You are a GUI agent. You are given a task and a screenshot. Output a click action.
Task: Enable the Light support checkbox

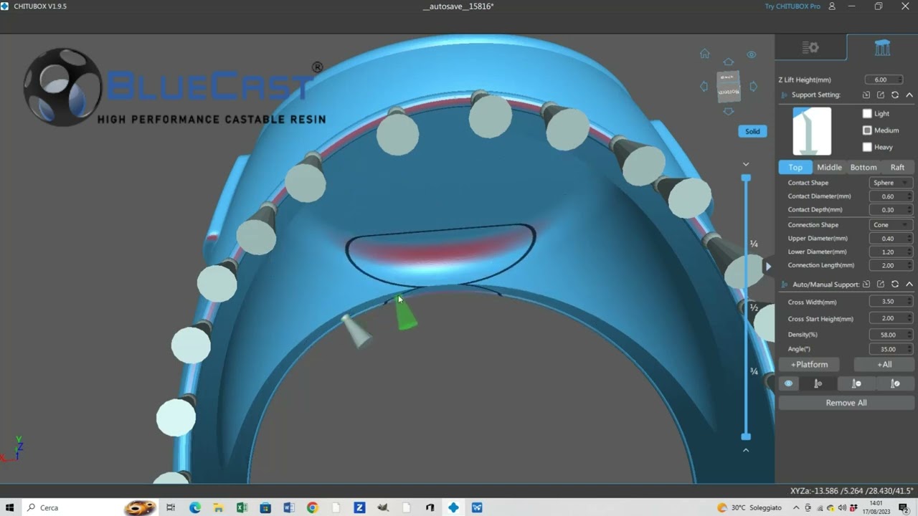coord(867,113)
